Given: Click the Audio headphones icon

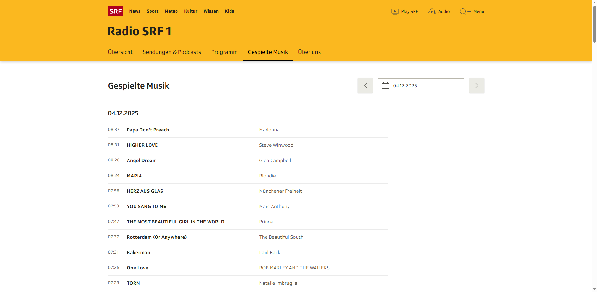Looking at the screenshot, I should (x=432, y=11).
